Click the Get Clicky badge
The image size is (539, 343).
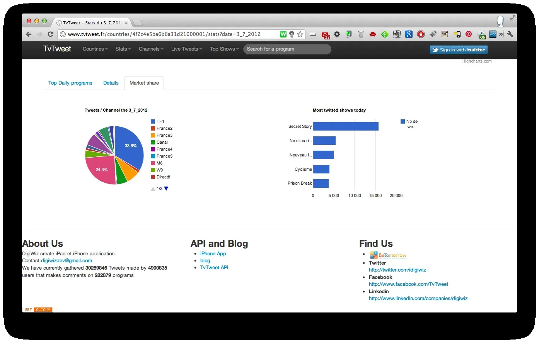pos(38,310)
